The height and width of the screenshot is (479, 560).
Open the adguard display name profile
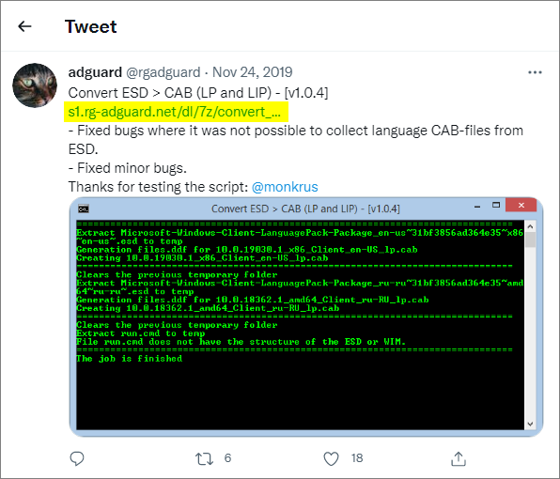pos(95,72)
